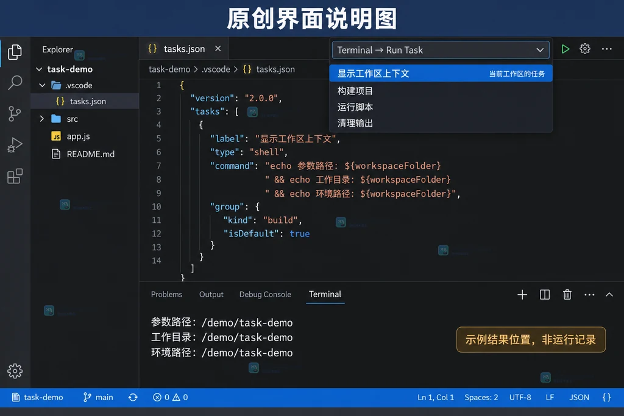Click task-demo workspace item in status bar
This screenshot has width=624, height=416.
pos(37,397)
